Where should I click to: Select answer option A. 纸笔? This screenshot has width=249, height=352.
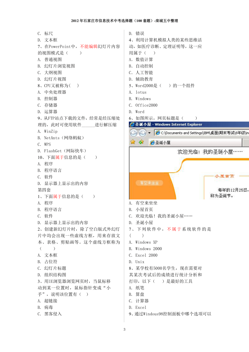click(137, 288)
